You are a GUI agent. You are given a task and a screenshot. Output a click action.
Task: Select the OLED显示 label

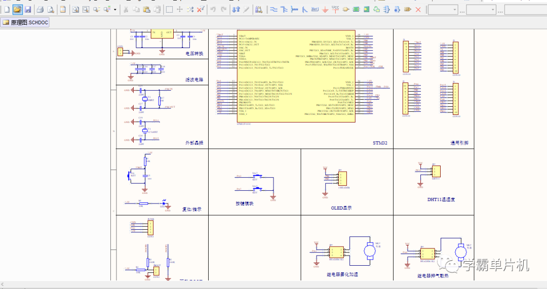pyautogui.click(x=341, y=208)
